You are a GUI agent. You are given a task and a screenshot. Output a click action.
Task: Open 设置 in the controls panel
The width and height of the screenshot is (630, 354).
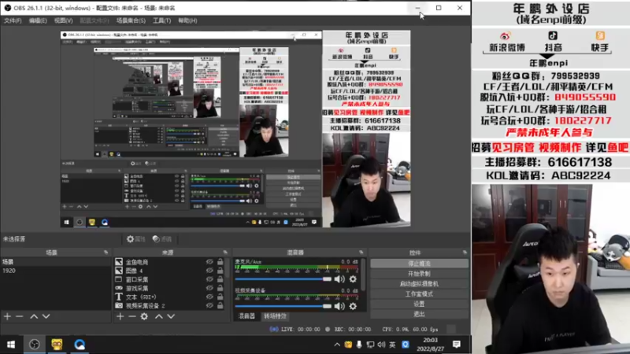click(419, 304)
